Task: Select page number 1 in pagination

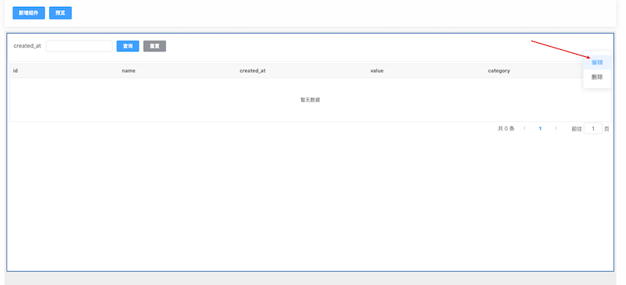Action: 540,129
